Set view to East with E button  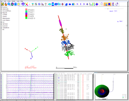click(81, 4)
